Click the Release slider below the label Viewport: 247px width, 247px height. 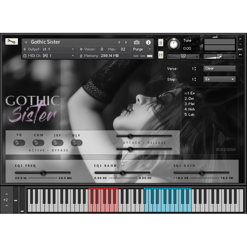click(x=144, y=149)
